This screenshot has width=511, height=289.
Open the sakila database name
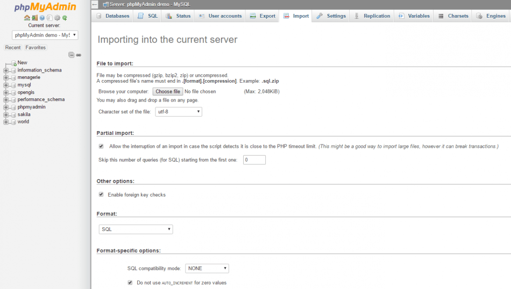click(x=24, y=114)
